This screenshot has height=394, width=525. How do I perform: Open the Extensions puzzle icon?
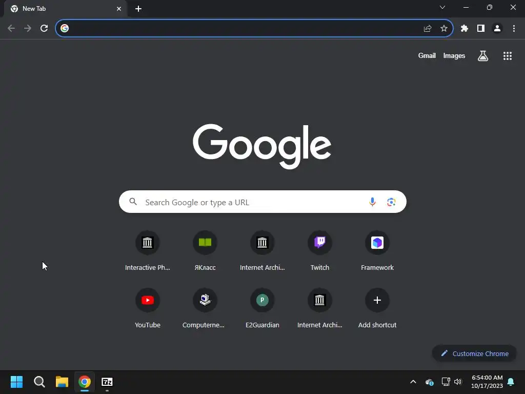pyautogui.click(x=465, y=29)
